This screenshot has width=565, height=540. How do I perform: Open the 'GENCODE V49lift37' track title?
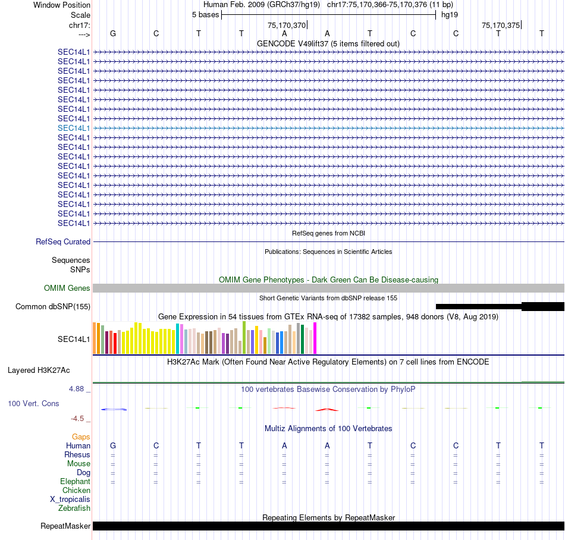[x=328, y=43]
